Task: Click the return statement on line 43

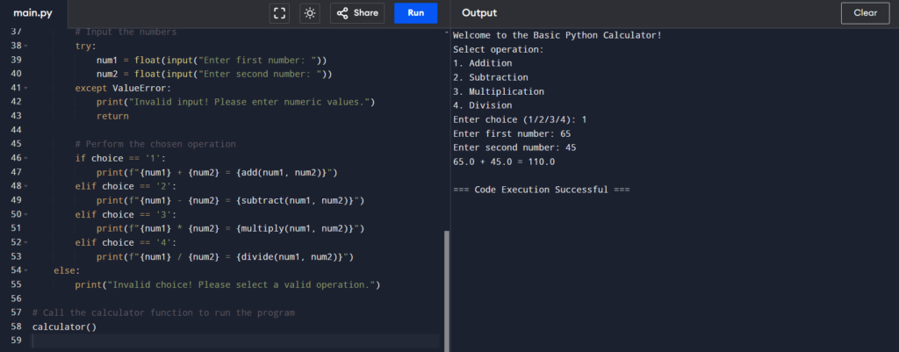Action: pos(112,117)
